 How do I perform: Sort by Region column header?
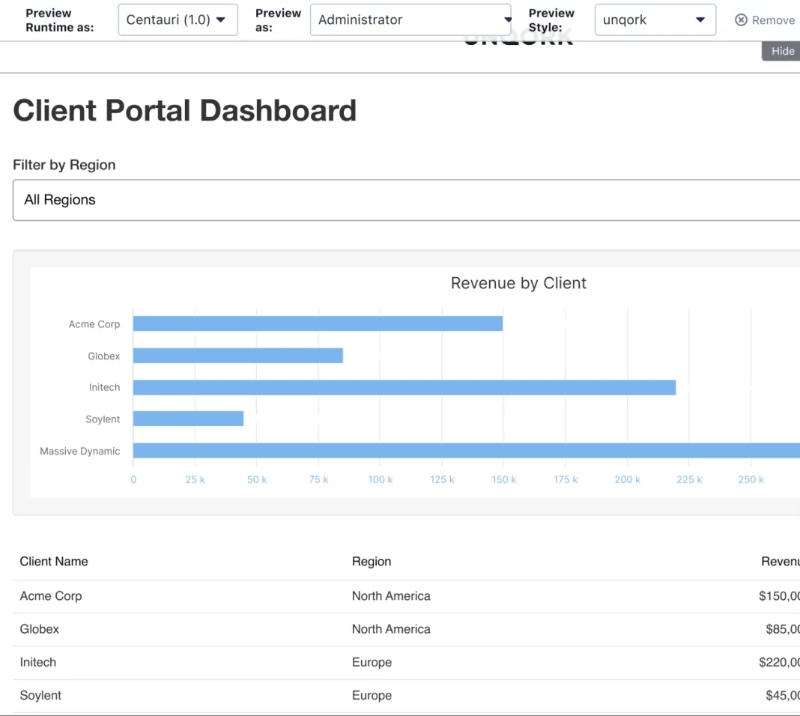(372, 562)
